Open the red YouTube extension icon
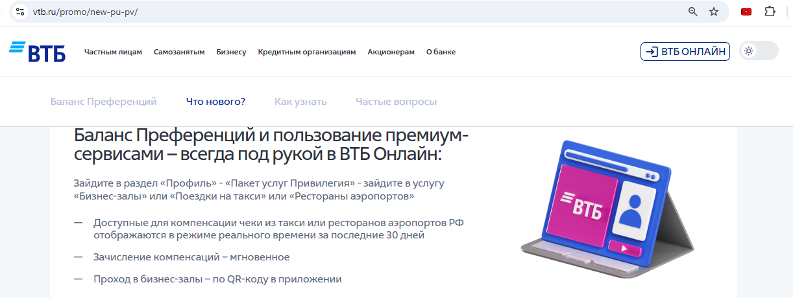793x298 pixels. tap(746, 12)
